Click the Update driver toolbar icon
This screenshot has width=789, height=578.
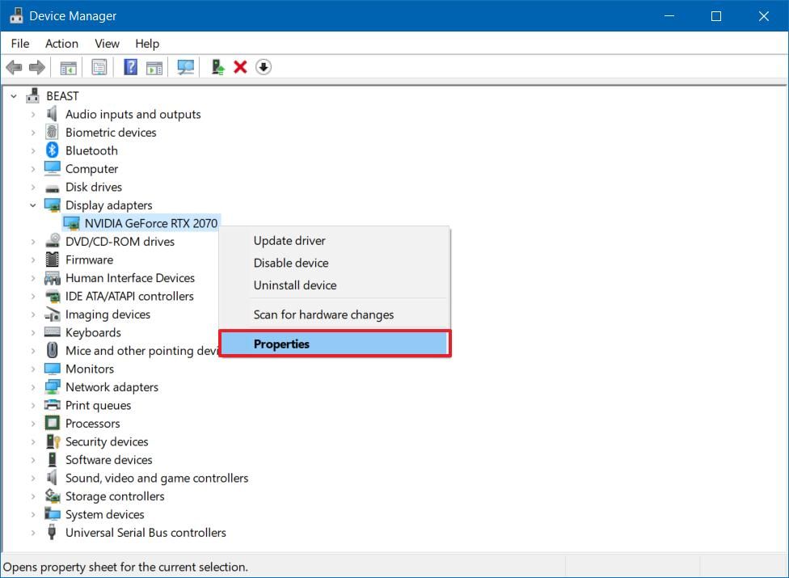[x=217, y=67]
